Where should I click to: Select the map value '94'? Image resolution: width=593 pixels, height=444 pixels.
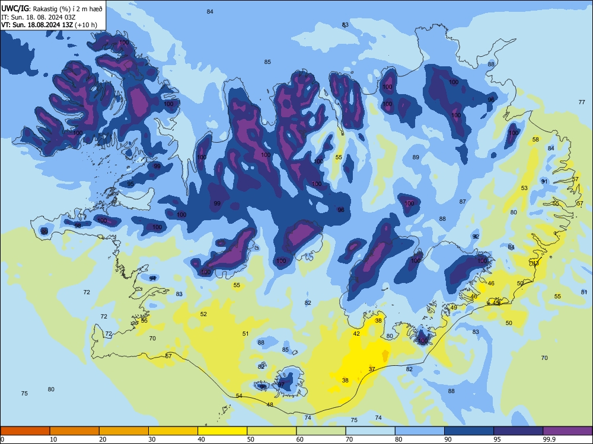(x=152, y=279)
